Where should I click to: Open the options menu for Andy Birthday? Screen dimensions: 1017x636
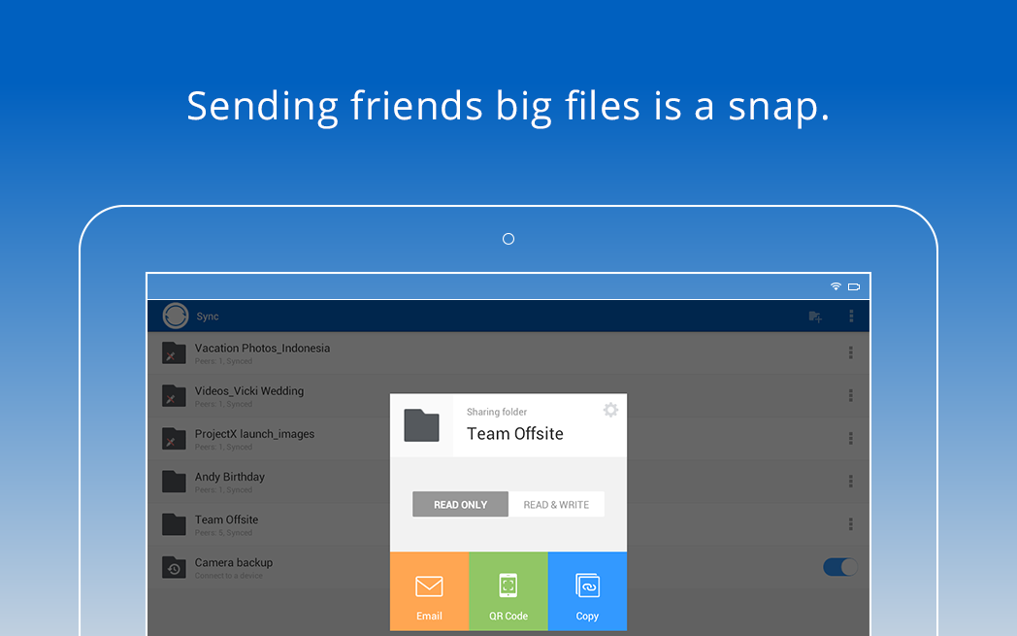[851, 481]
